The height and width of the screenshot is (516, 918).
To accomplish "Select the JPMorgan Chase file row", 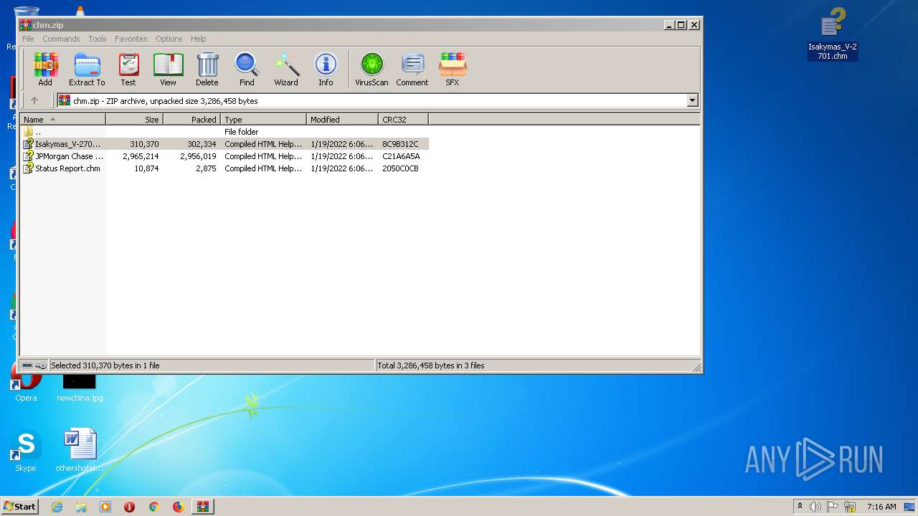I will (224, 156).
